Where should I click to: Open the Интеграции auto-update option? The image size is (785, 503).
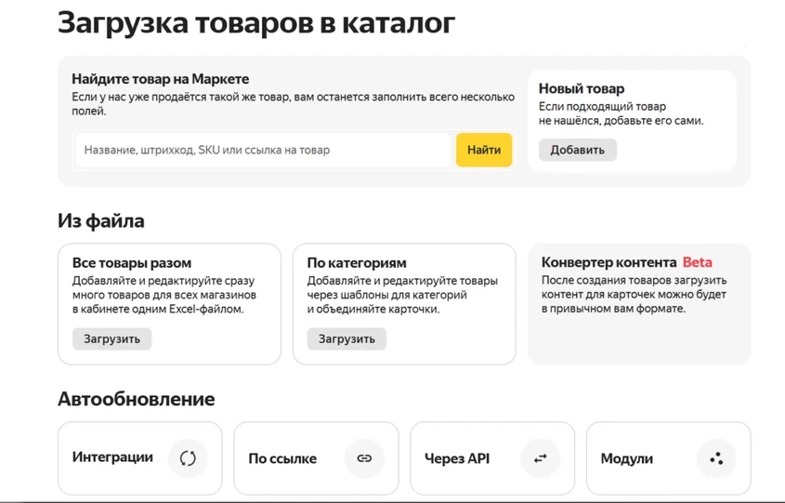pyautogui.click(x=112, y=457)
